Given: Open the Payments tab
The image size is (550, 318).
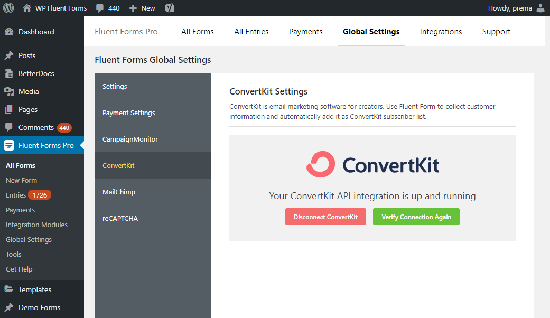Looking at the screenshot, I should [306, 32].
